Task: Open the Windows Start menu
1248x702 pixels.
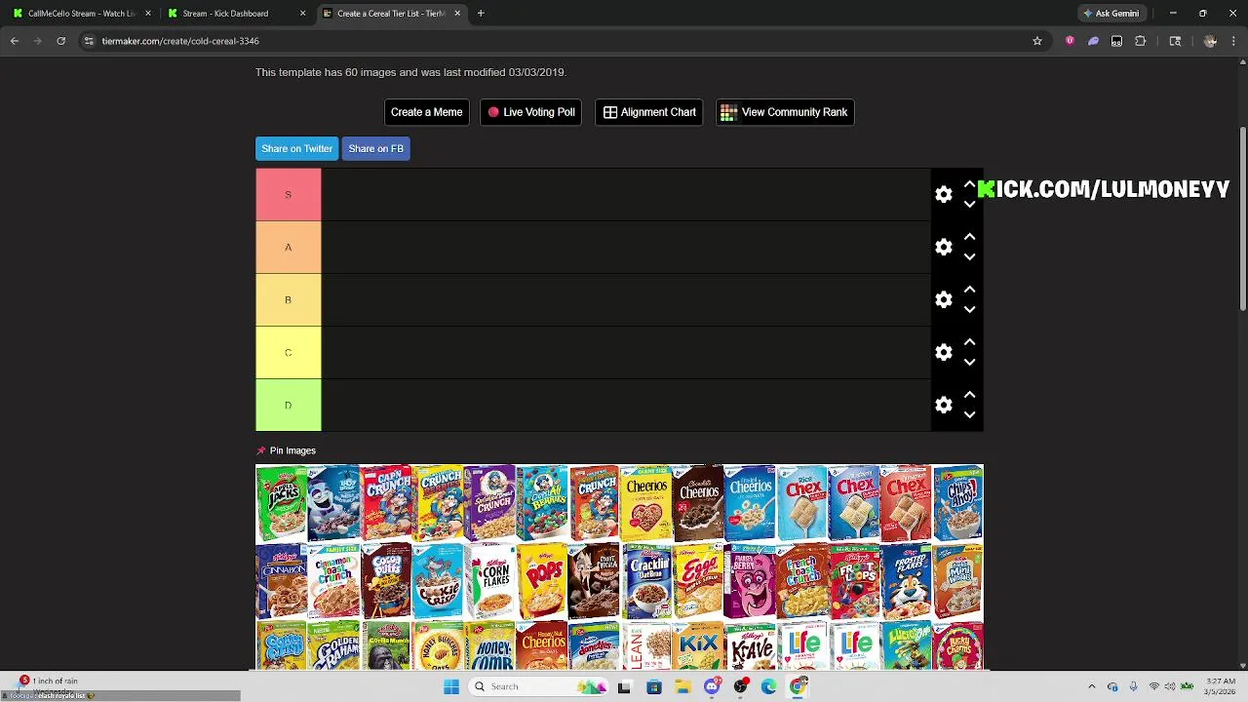Action: coord(451,686)
